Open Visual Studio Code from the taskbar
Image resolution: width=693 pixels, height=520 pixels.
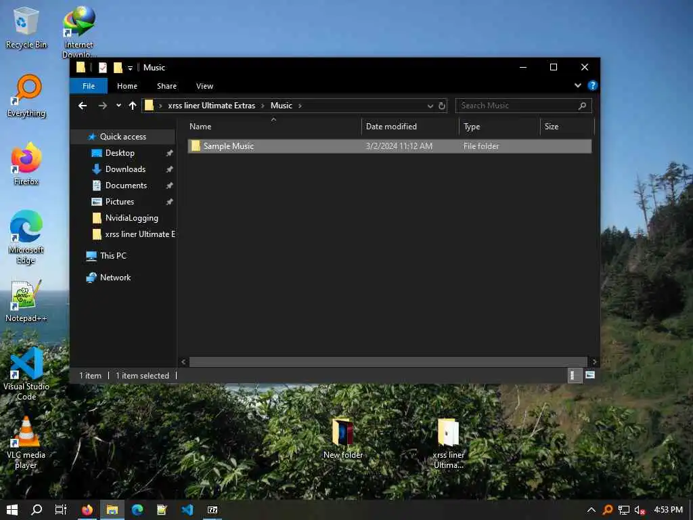187,510
